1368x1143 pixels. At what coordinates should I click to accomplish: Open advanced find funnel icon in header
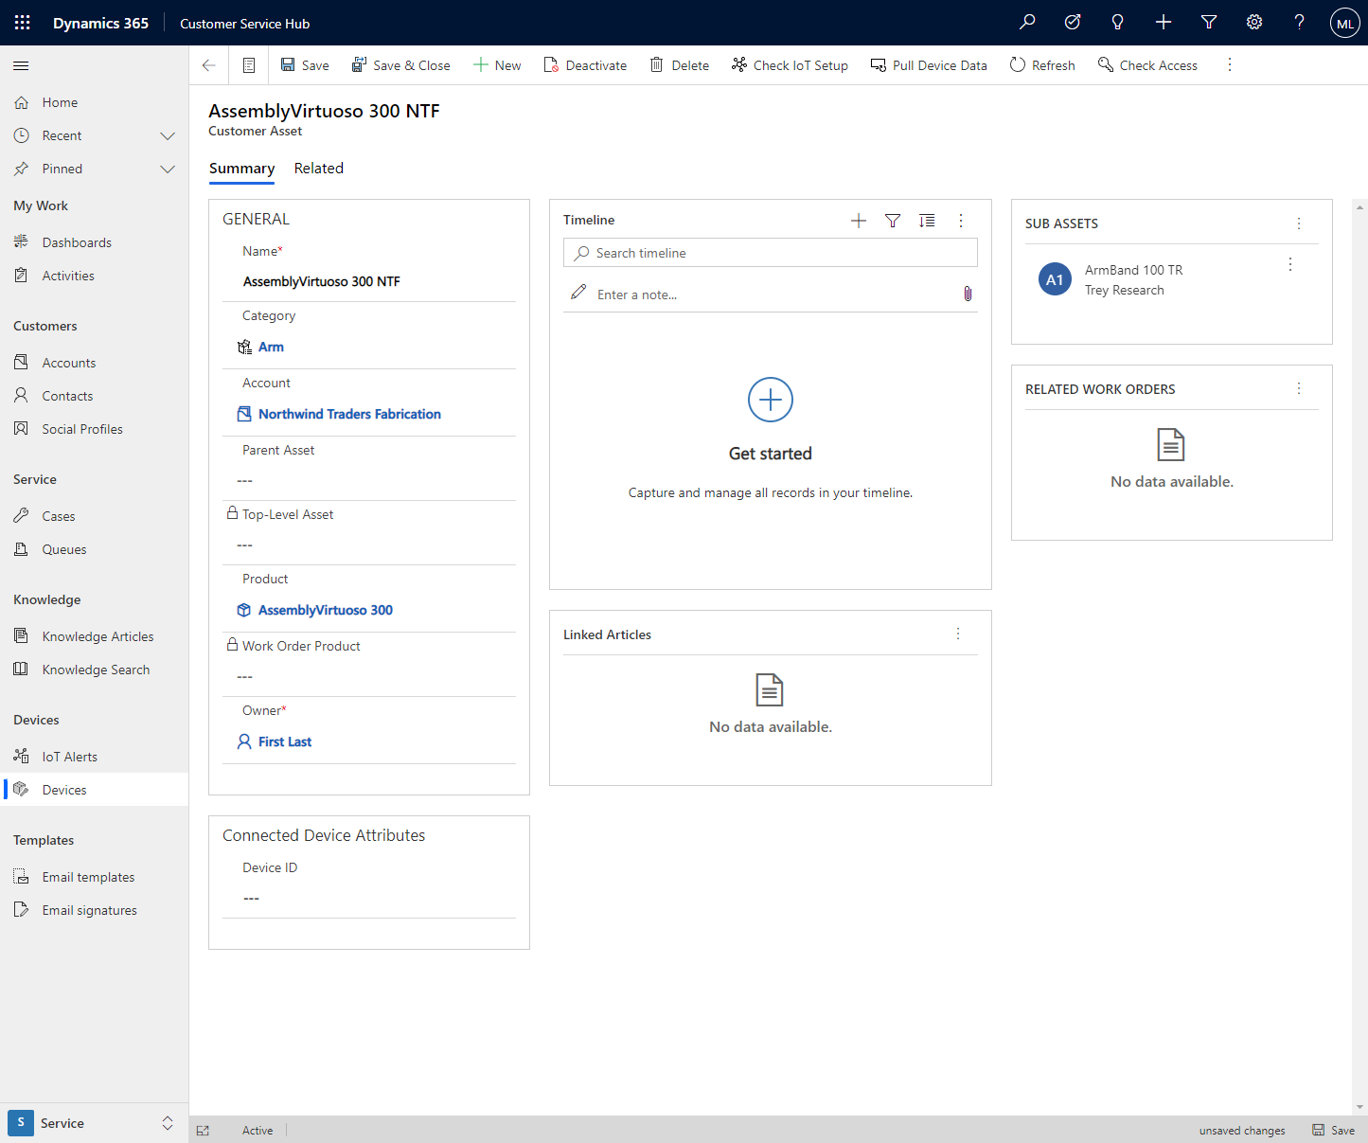pyautogui.click(x=1209, y=23)
